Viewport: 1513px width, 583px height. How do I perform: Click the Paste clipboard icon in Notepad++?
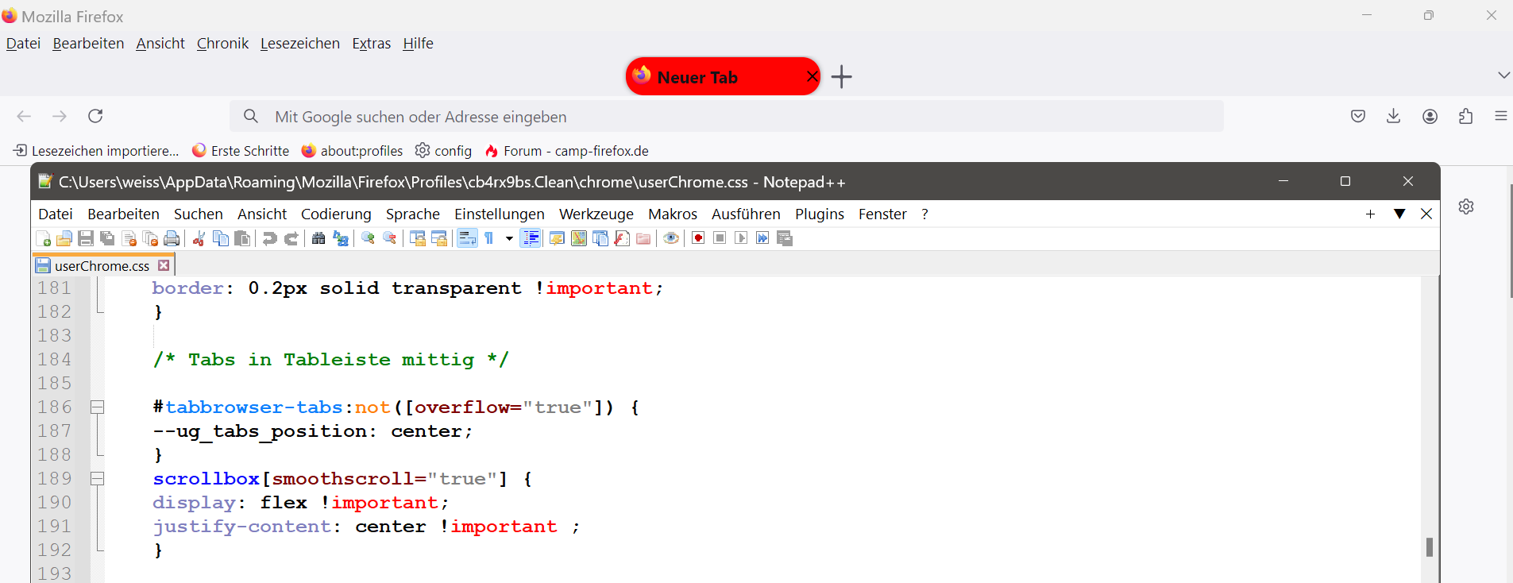(242, 238)
